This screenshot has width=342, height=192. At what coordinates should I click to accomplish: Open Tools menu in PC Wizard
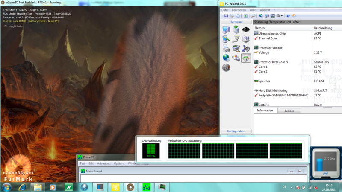point(253,10)
